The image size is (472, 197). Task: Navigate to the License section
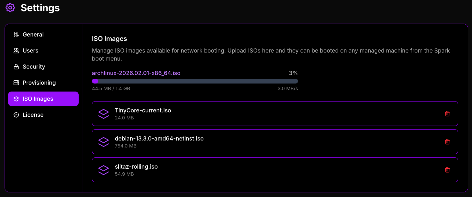tap(33, 115)
